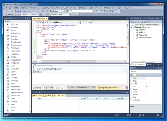Click the Open File folder icon

15,11
